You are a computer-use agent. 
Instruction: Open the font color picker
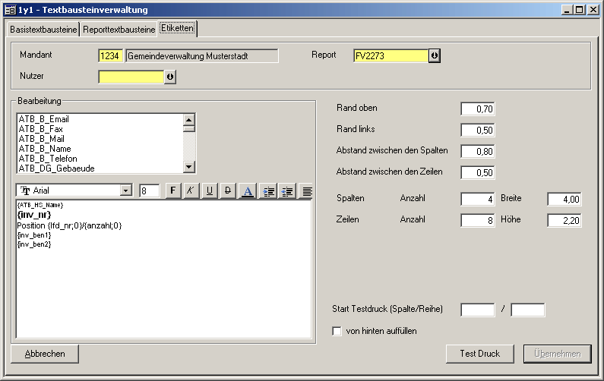[248, 191]
